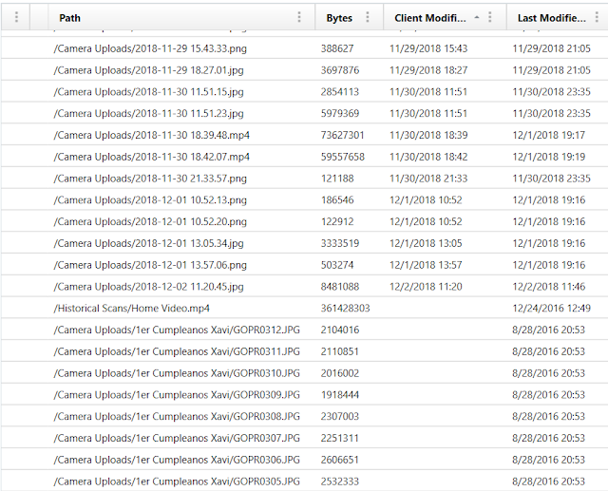Open the Bytes column options menu

[368, 17]
